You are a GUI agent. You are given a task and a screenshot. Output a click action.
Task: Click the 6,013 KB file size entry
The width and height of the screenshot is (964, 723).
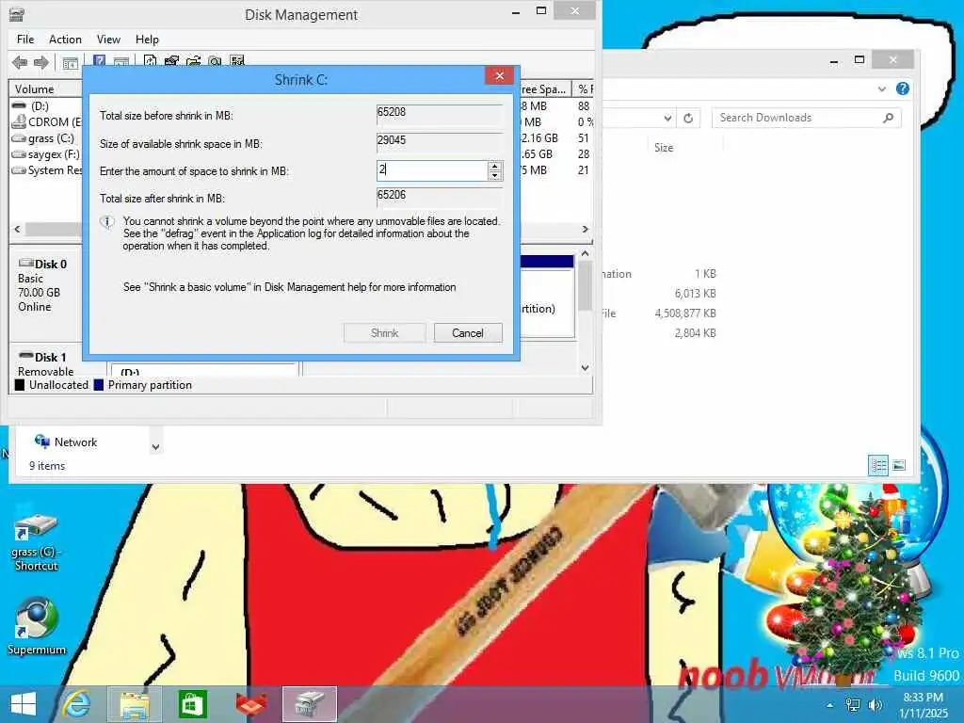pyautogui.click(x=696, y=294)
